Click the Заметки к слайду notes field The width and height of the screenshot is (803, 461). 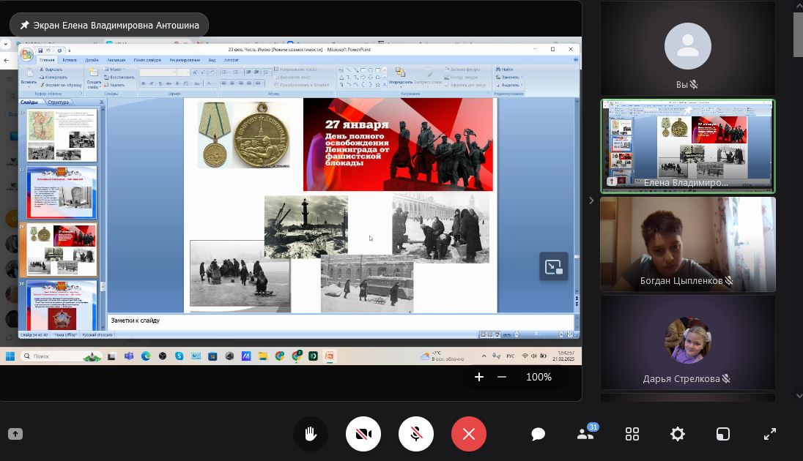[340, 321]
